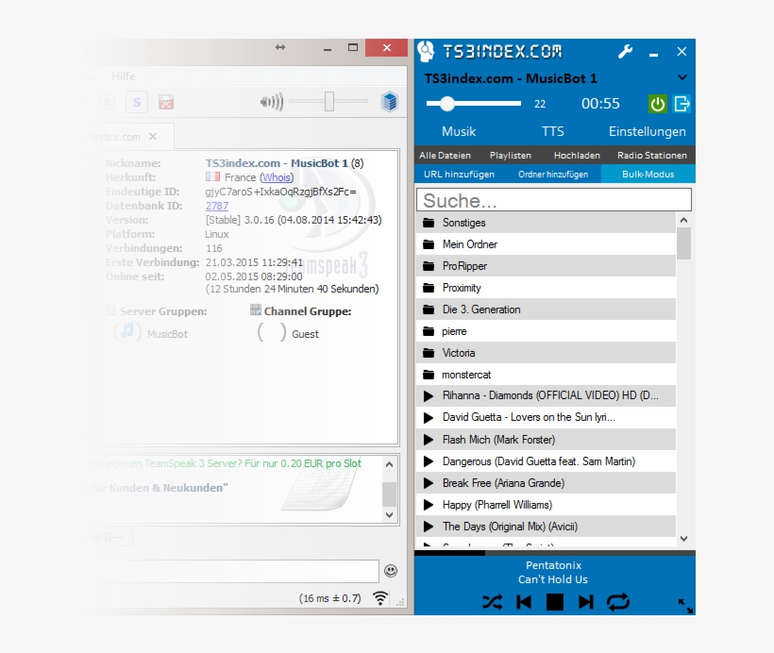
Task: Click the logout exit icon
Action: [x=681, y=104]
